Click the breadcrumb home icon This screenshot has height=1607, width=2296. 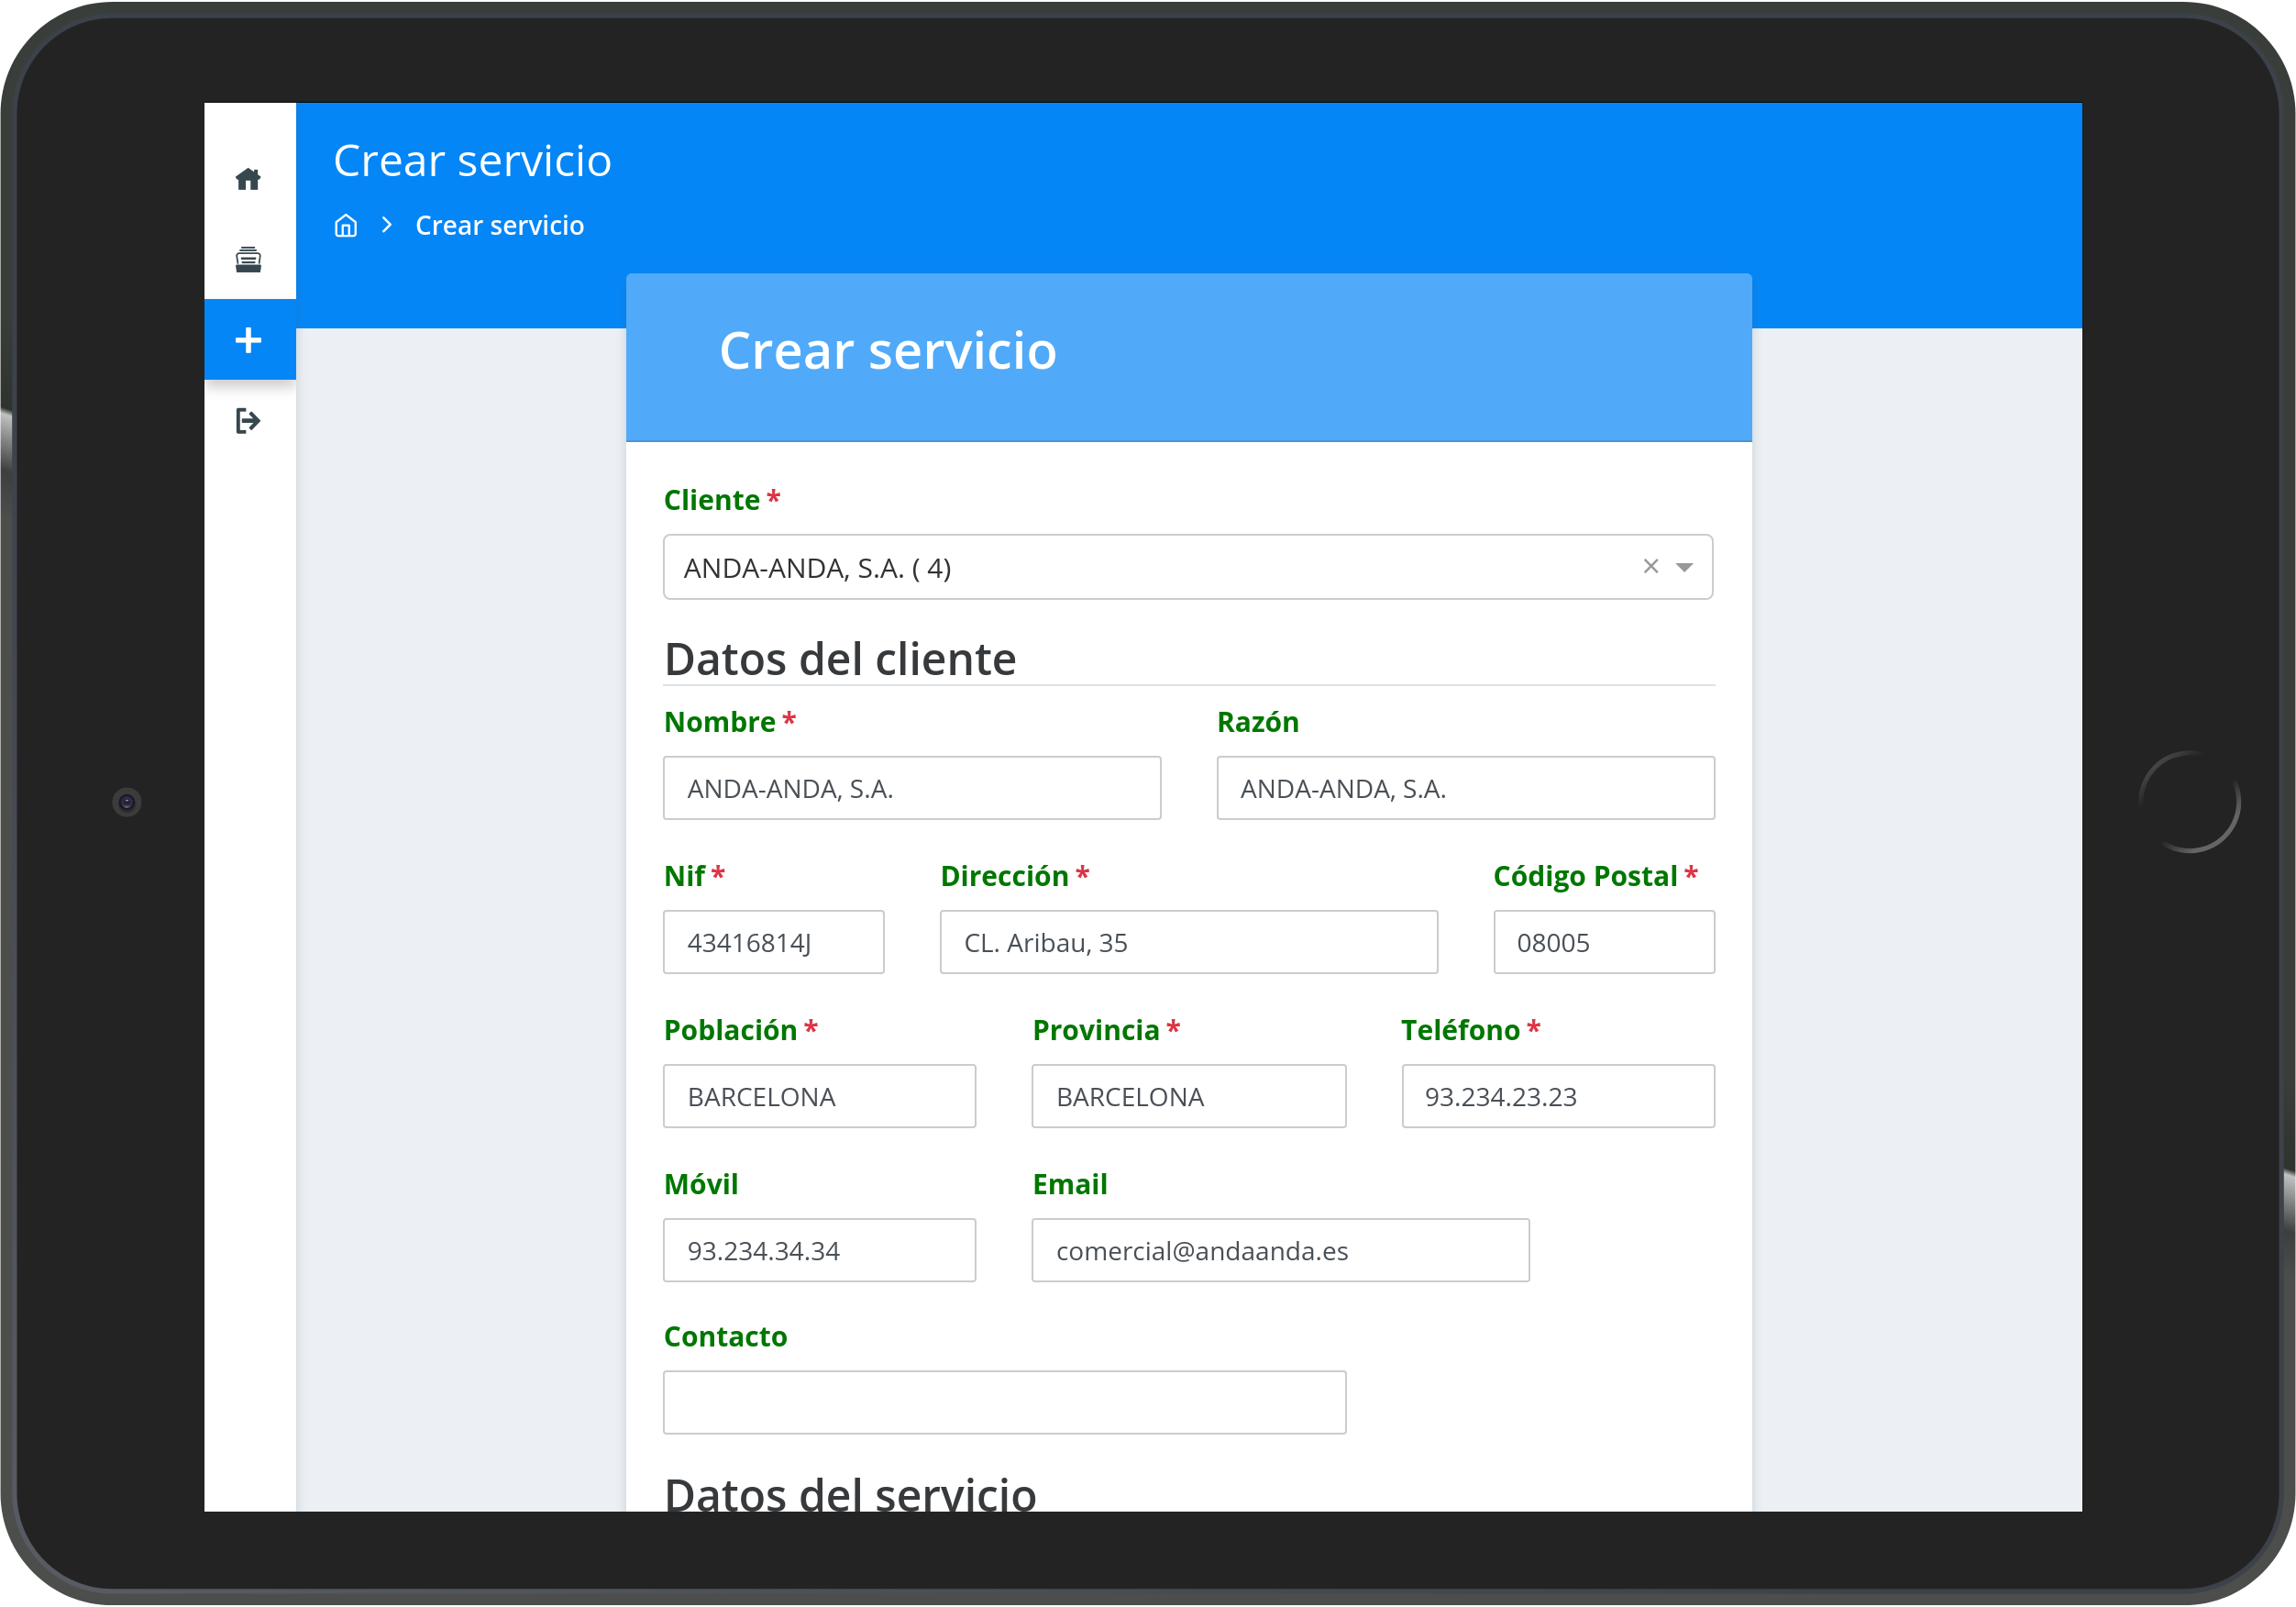346,227
